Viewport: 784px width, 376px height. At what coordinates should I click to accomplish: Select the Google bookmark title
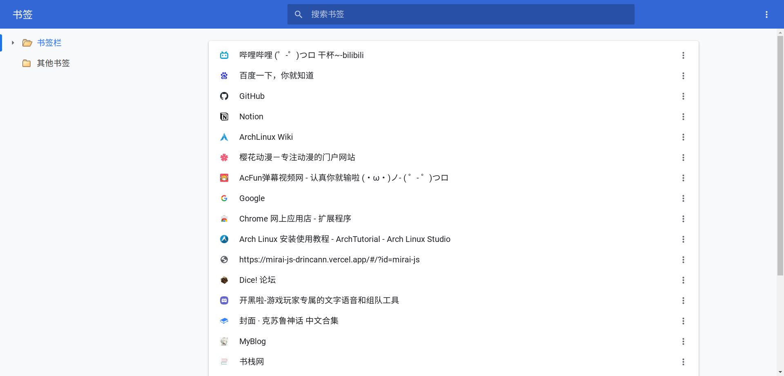[252, 198]
